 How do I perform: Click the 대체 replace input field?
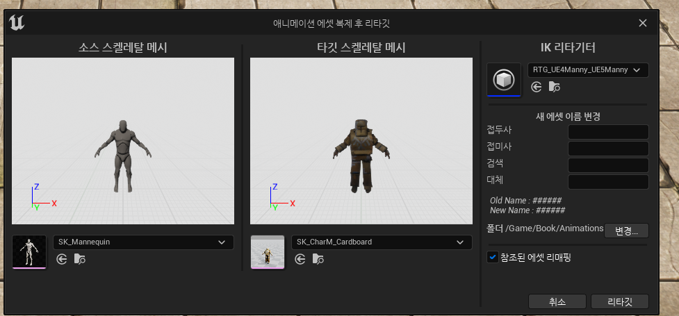[x=608, y=182]
